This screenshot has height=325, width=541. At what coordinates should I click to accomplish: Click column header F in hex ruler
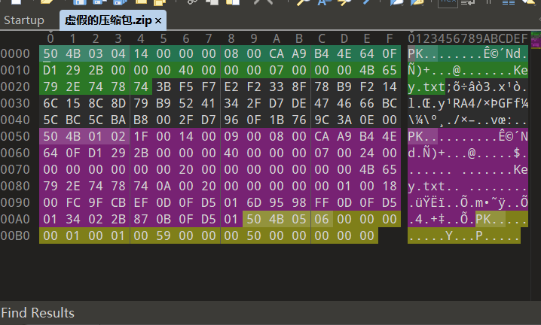pos(390,38)
